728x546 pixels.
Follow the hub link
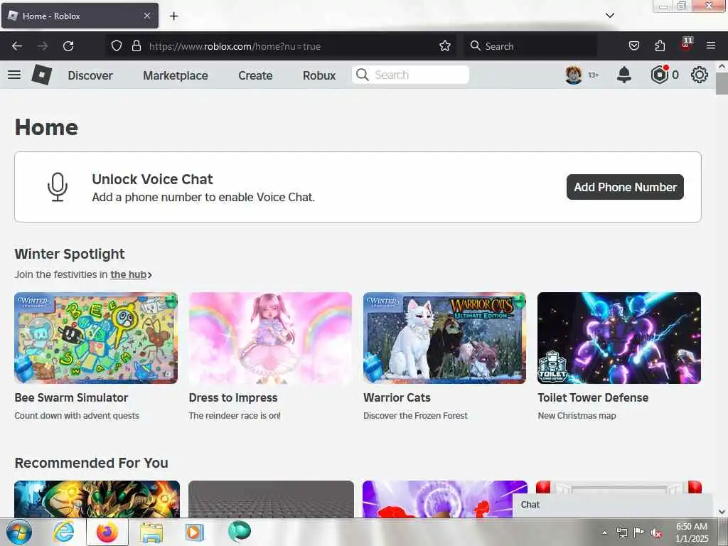pyautogui.click(x=128, y=274)
